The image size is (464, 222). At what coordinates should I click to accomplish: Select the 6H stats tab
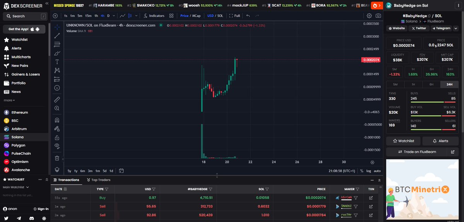point(431,84)
